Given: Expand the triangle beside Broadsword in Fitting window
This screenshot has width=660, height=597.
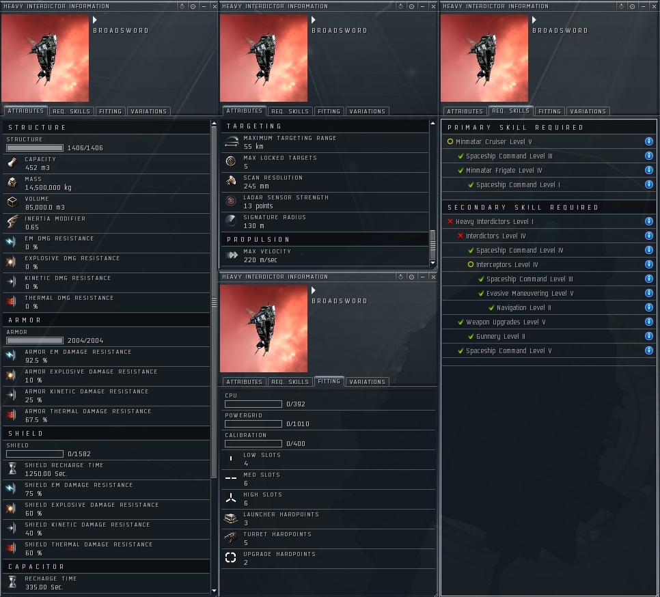Looking at the screenshot, I should click(x=314, y=290).
